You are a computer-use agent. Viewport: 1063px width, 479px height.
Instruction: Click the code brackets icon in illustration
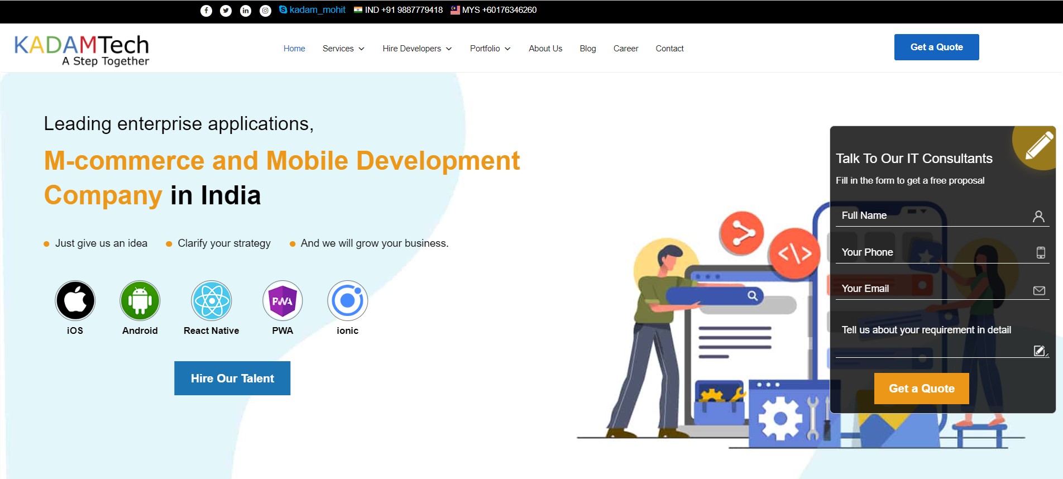(794, 254)
